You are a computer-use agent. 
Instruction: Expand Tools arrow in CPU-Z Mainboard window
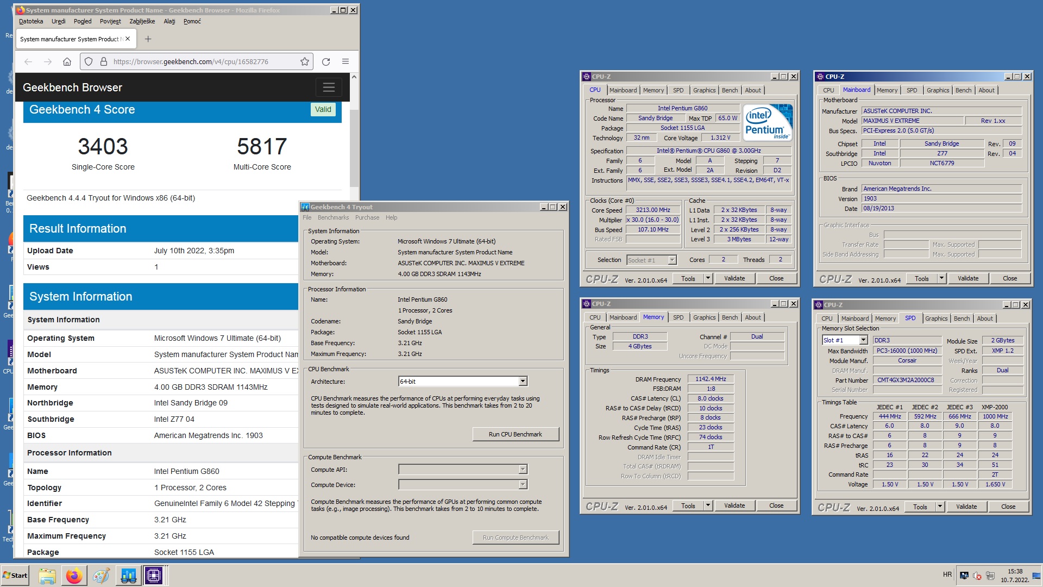coord(941,278)
